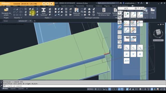The image size is (166, 93).
Task: Open the Exportar e importar ribbon tab
Action: pyautogui.click(x=67, y=6)
